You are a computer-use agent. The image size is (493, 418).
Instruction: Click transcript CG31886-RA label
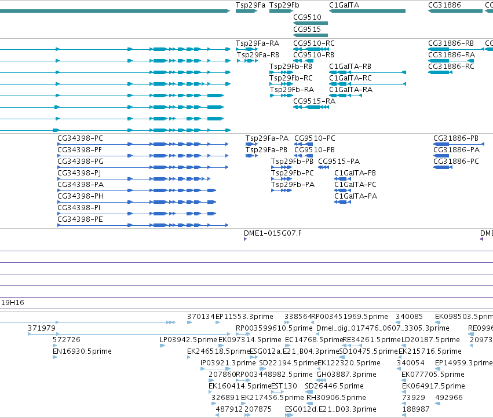click(451, 54)
